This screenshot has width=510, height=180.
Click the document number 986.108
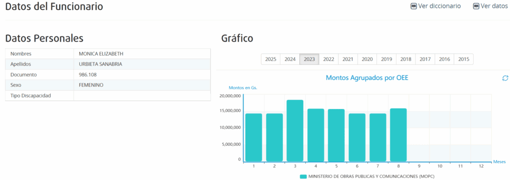(88, 74)
